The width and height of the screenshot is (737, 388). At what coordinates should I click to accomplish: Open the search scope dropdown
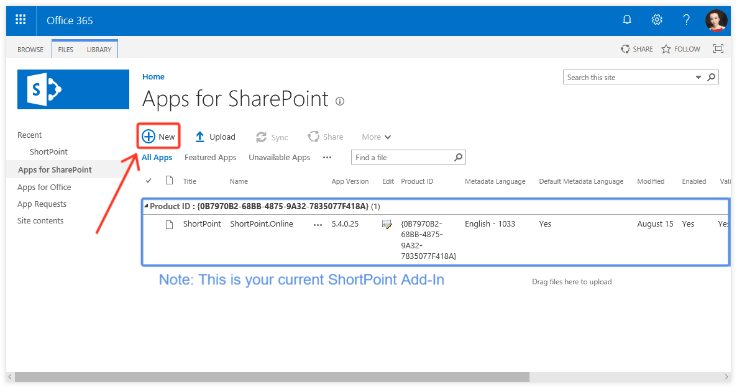tap(698, 77)
